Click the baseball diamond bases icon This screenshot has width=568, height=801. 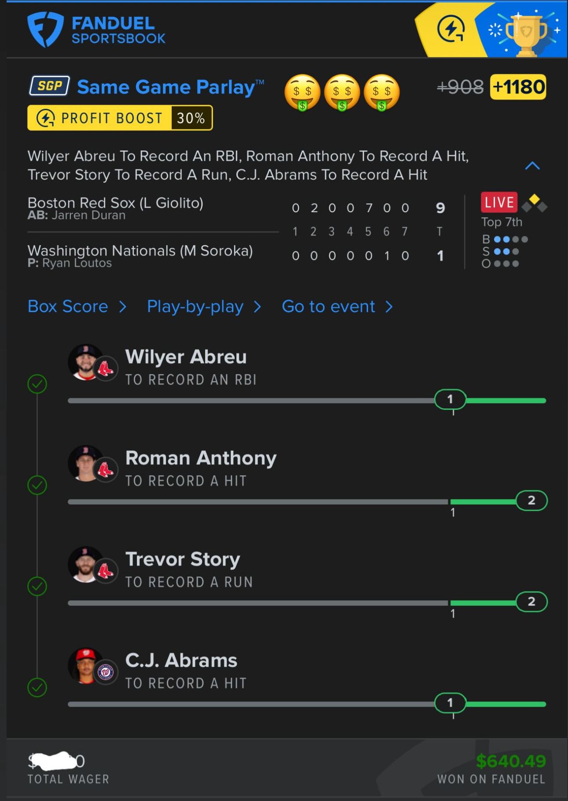click(x=534, y=203)
